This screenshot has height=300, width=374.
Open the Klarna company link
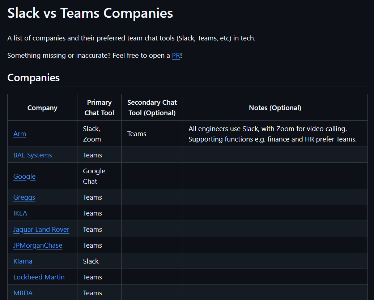click(23, 261)
